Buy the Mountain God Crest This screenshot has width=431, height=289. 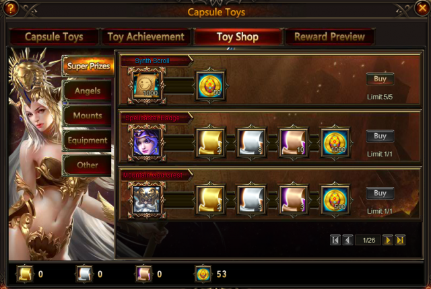(x=380, y=194)
